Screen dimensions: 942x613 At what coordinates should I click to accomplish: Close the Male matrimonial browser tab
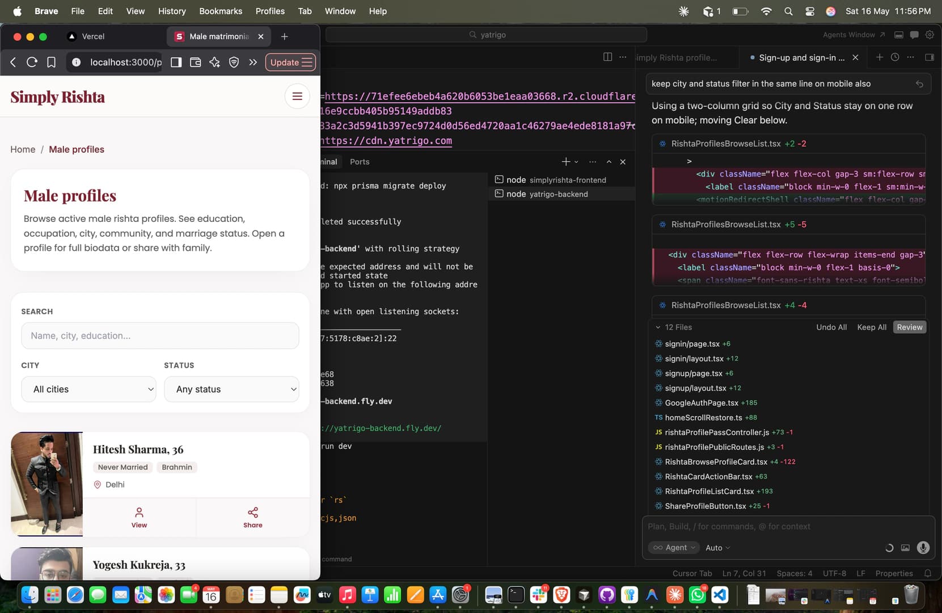(261, 36)
